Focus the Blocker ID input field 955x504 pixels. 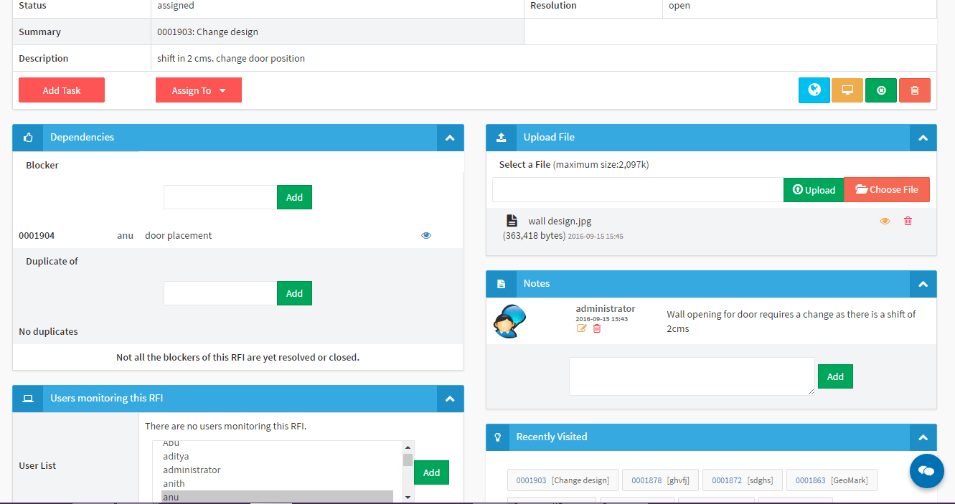[x=220, y=197]
